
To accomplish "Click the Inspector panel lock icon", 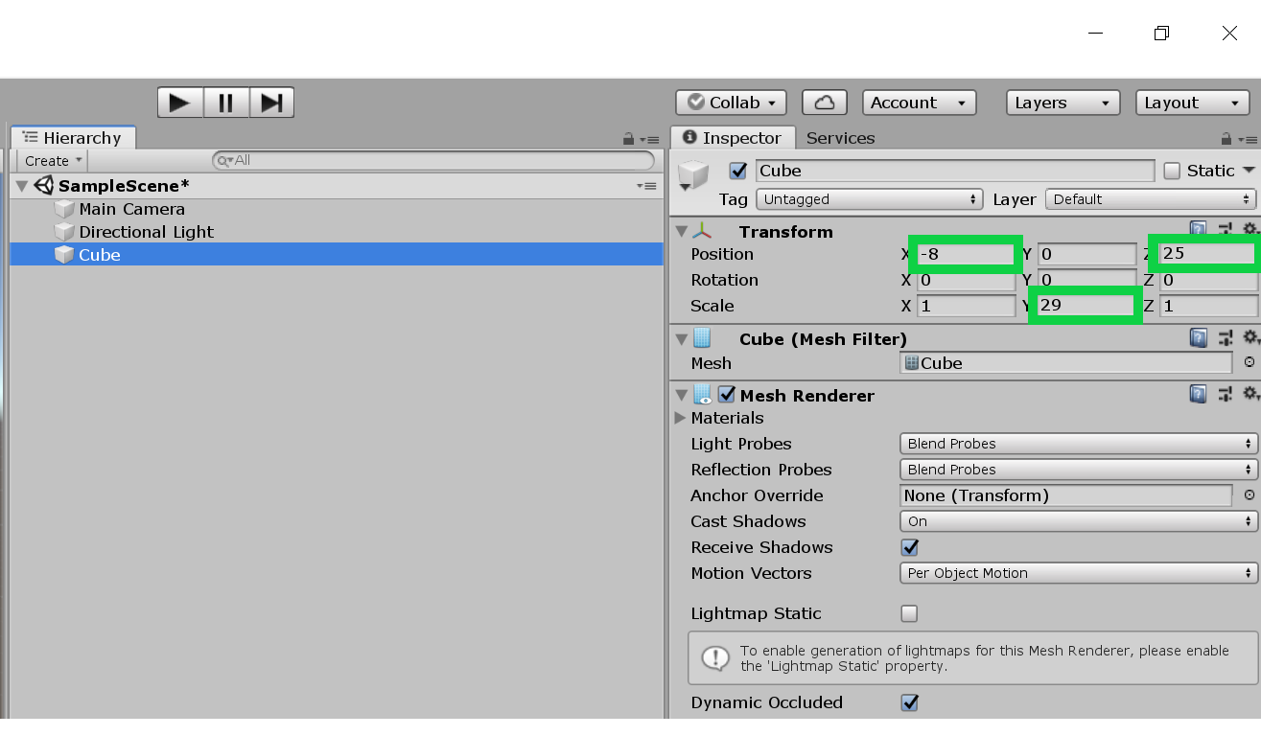I will pyautogui.click(x=1226, y=139).
